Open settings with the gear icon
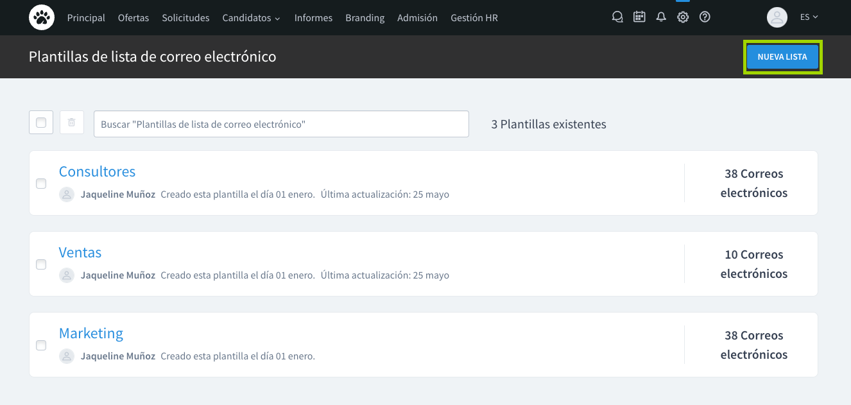 tap(683, 17)
